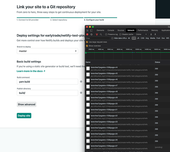Stop recording the network log

click(x=87, y=34)
